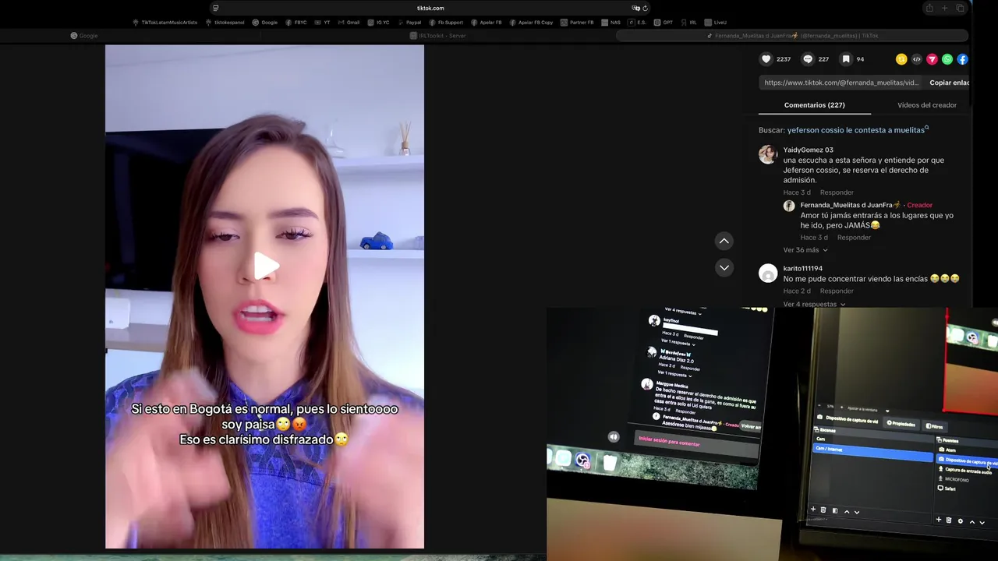
Task: Open the Fb Support bookmark
Action: point(446,23)
